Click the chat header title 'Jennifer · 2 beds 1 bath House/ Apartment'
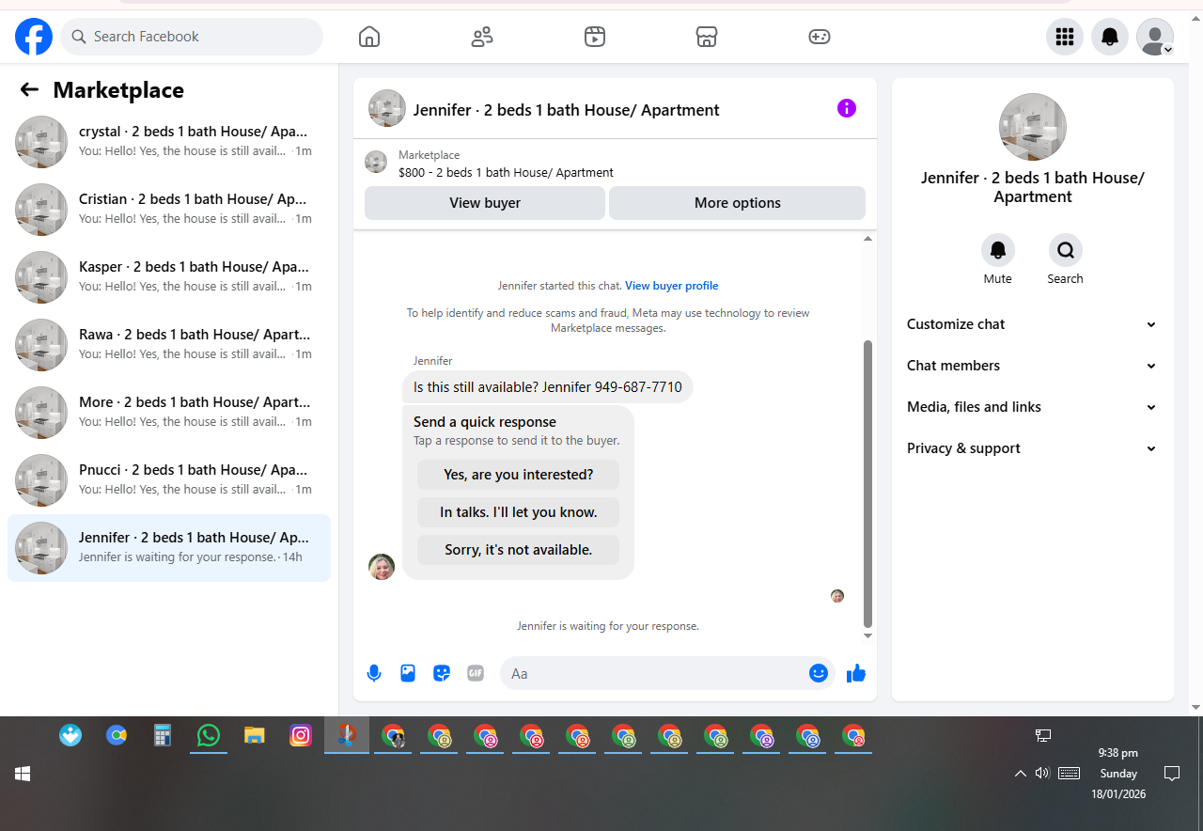 click(x=567, y=110)
